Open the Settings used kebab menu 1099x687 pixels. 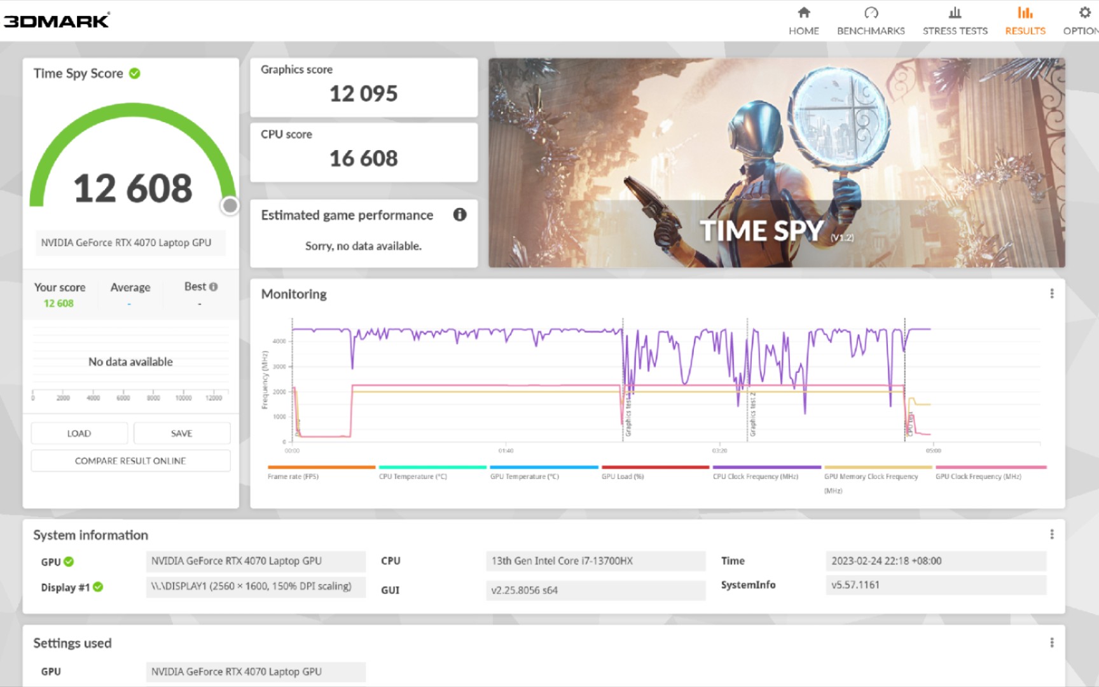(1053, 642)
